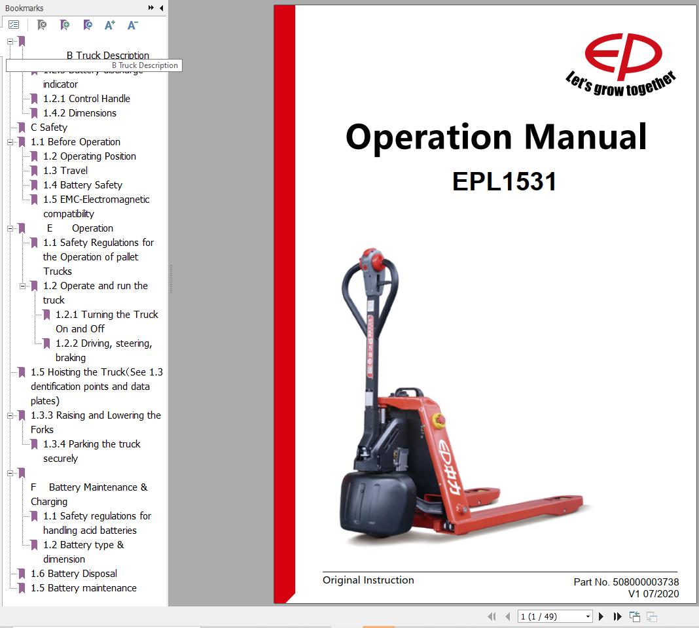Click the delete bookmark icon
This screenshot has width=699, height=628.
click(x=41, y=25)
